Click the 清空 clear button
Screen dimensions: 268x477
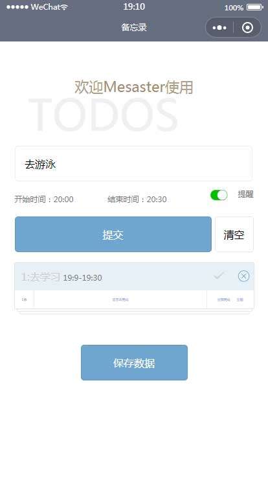(234, 234)
